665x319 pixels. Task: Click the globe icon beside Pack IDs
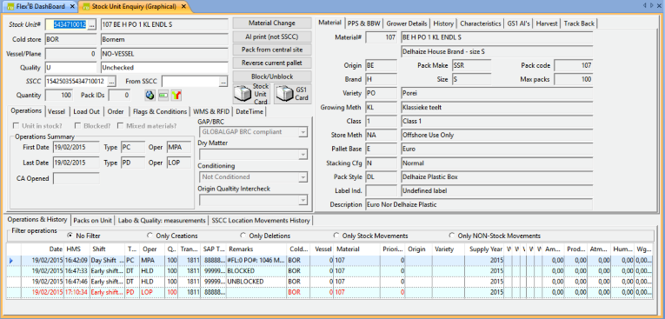149,96
